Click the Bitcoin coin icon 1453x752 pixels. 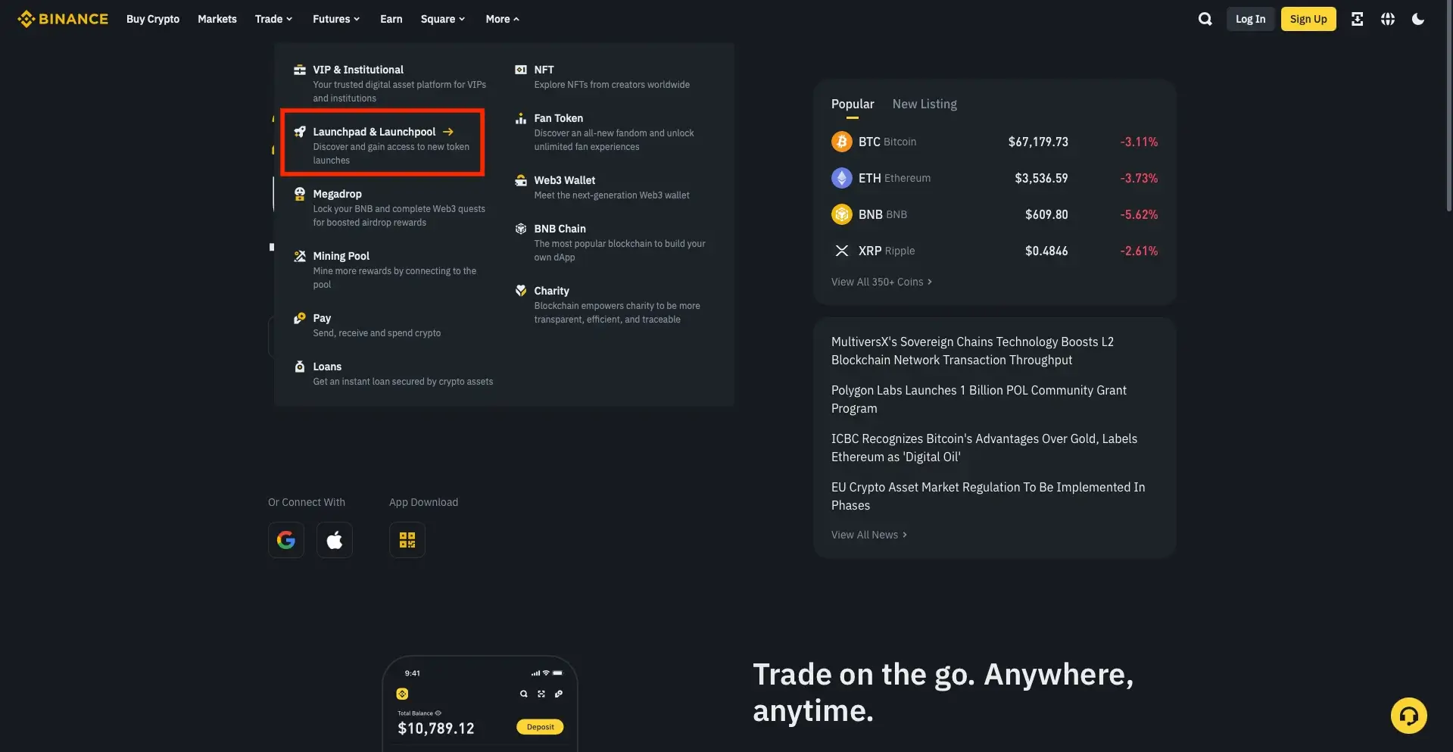[841, 142]
